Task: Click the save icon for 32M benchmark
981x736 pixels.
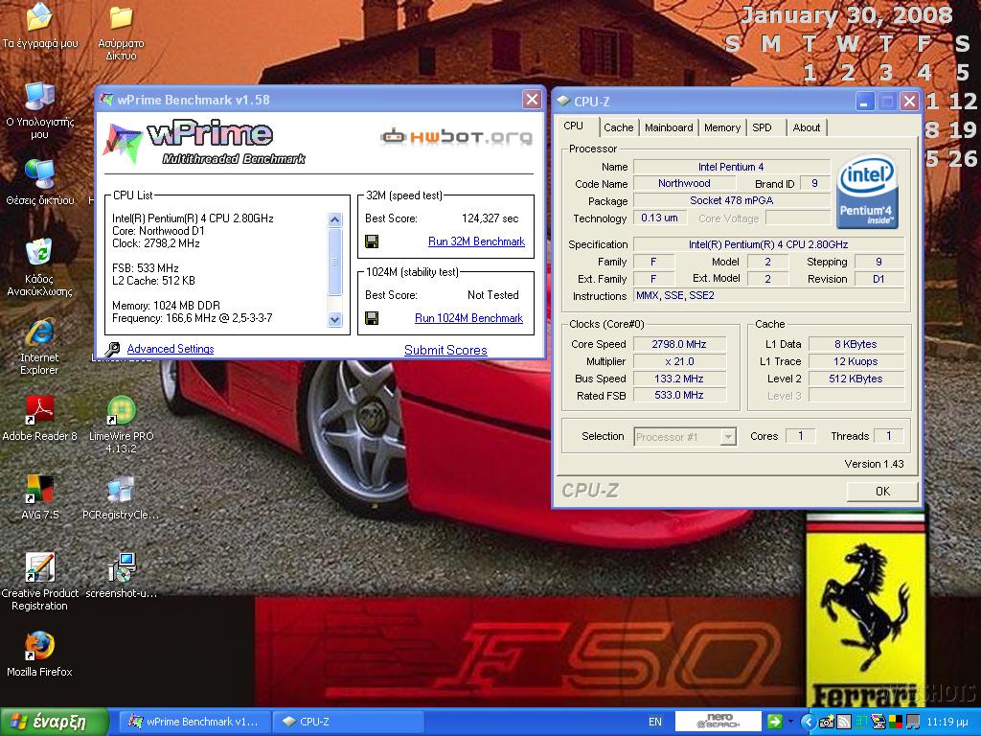Action: pos(372,241)
